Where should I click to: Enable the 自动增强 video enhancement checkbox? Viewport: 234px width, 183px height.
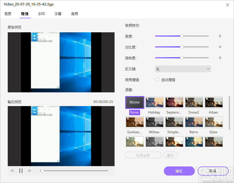157,79
